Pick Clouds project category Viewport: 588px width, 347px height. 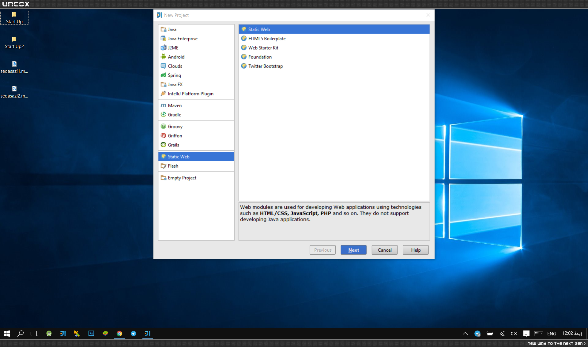pos(196,66)
